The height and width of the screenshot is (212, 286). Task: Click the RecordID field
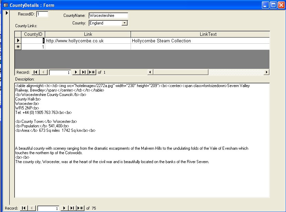point(42,14)
